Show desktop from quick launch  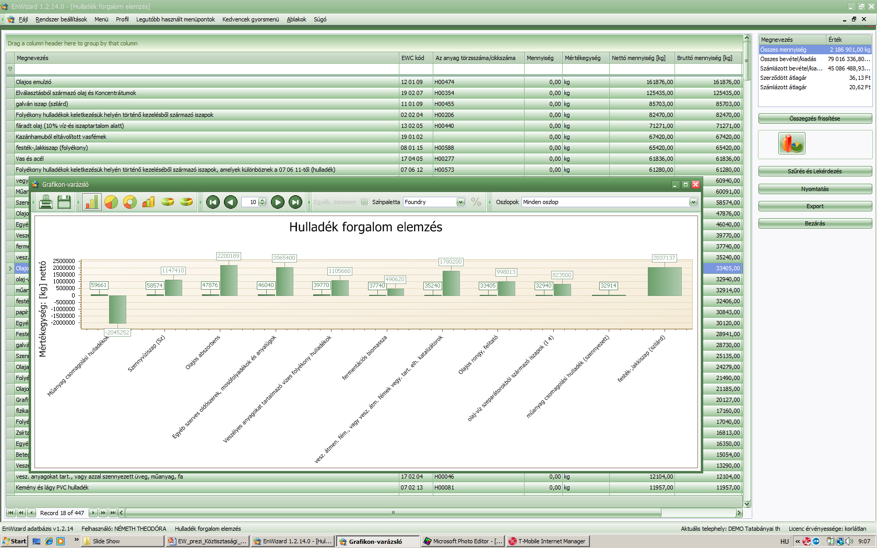point(37,541)
